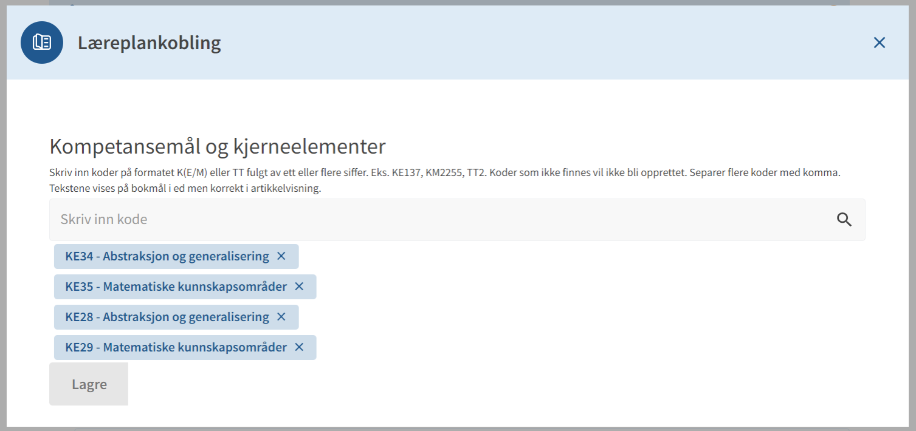
Task: Click the 'Kompetansemål og kjerneelementer' heading
Action: coord(218,146)
